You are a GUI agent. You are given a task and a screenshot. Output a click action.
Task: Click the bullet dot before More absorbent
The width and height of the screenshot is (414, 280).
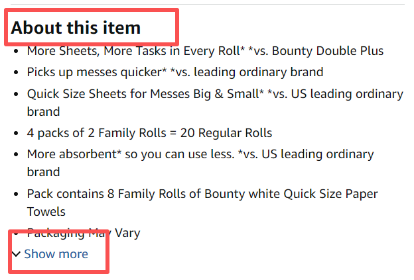click(x=16, y=154)
